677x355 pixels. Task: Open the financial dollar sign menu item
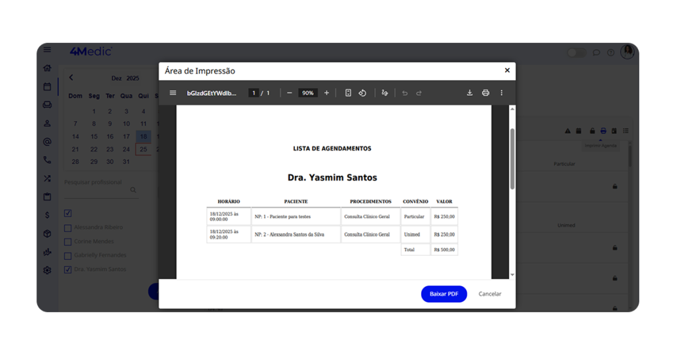point(47,215)
